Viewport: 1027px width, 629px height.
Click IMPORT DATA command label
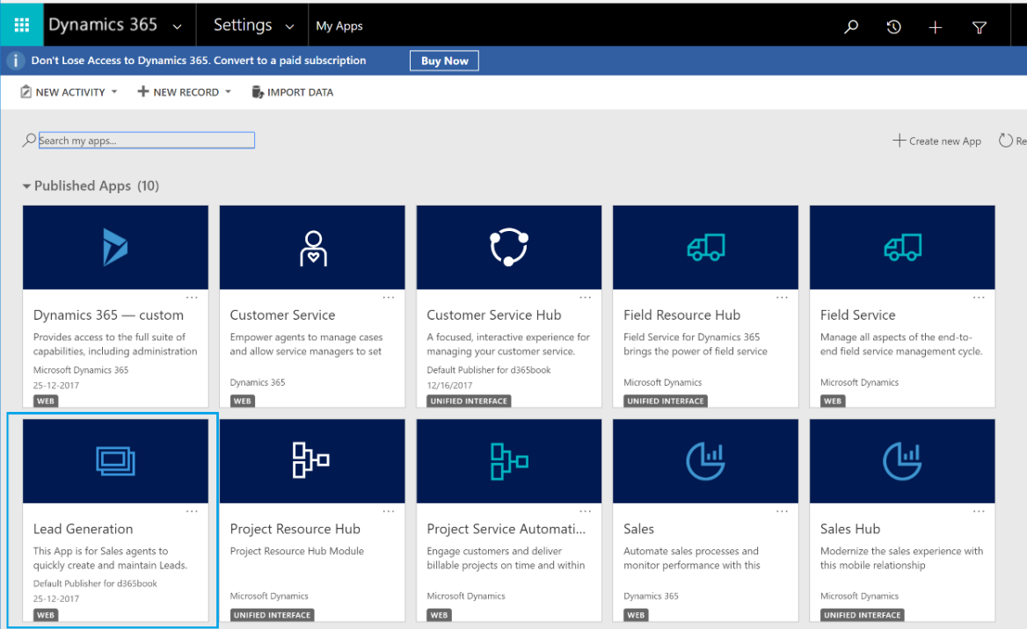[300, 92]
